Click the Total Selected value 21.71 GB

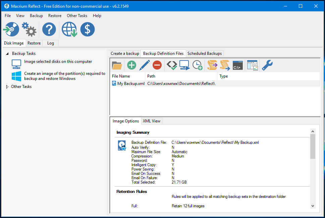pyautogui.click(x=179, y=182)
